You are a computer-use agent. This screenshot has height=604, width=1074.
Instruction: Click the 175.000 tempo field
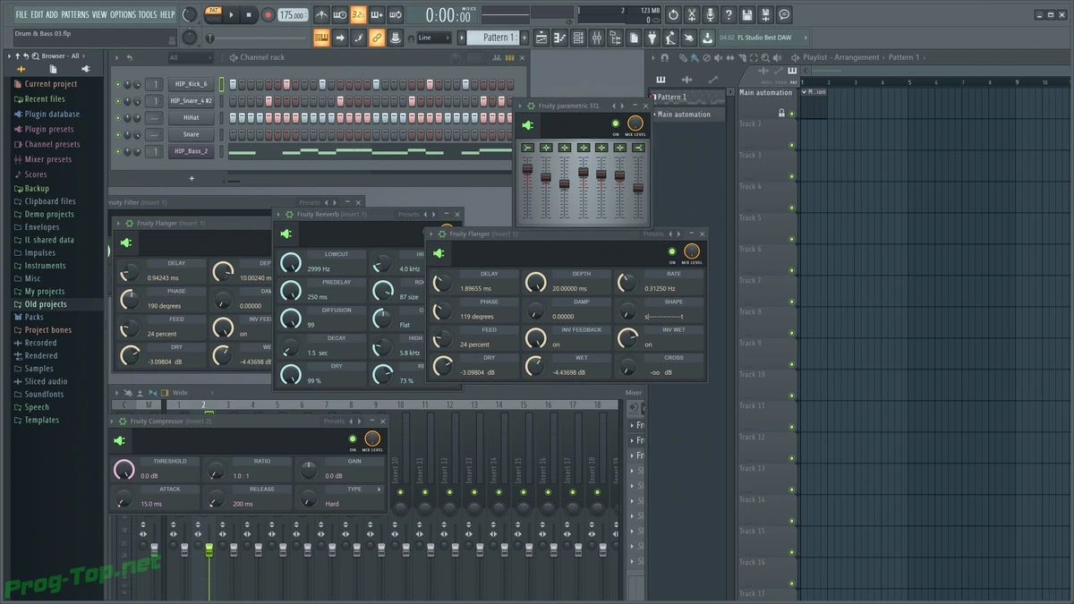pyautogui.click(x=292, y=15)
